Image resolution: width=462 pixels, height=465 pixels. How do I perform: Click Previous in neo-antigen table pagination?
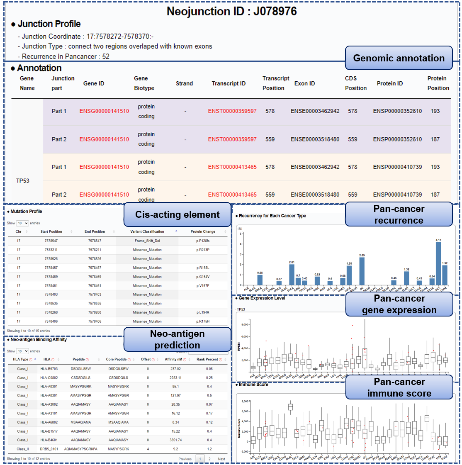pos(185,459)
